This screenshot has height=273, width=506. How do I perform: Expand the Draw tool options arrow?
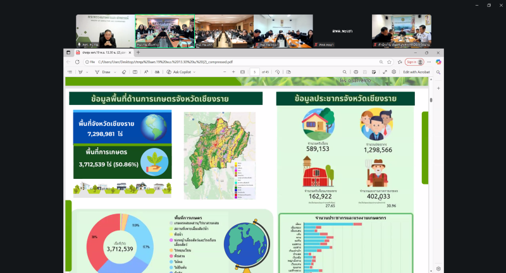(114, 72)
